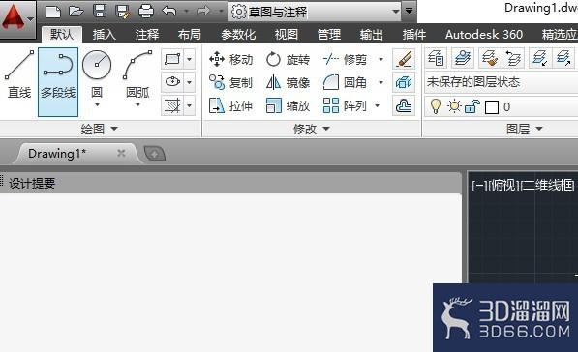Toggle the layer 0 freeze sun icon
Viewport: 578px width, 352px height.
tap(454, 106)
